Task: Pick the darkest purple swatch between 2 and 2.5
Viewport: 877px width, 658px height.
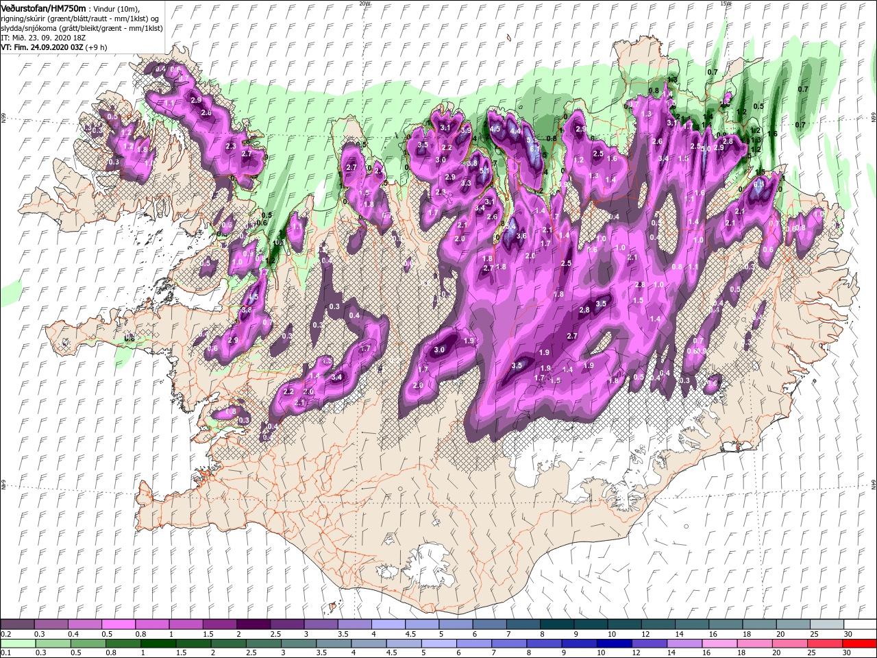Action: tap(253, 624)
